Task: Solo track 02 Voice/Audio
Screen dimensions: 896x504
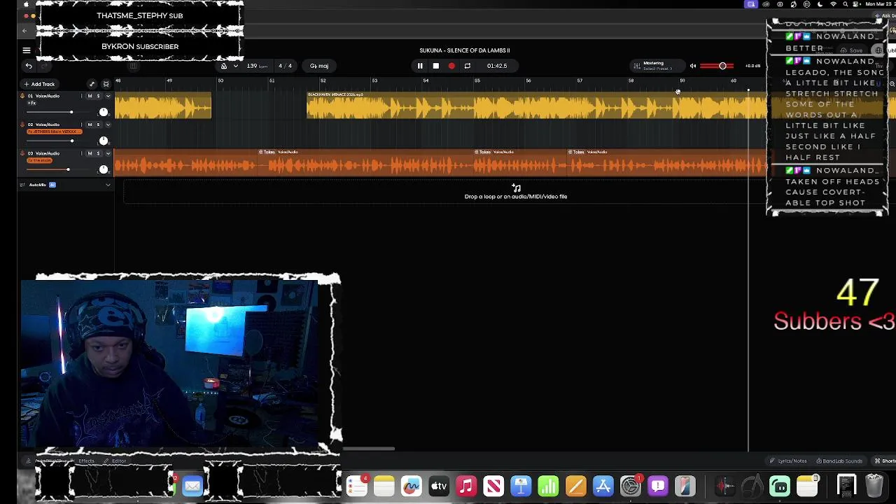Action: [x=98, y=125]
